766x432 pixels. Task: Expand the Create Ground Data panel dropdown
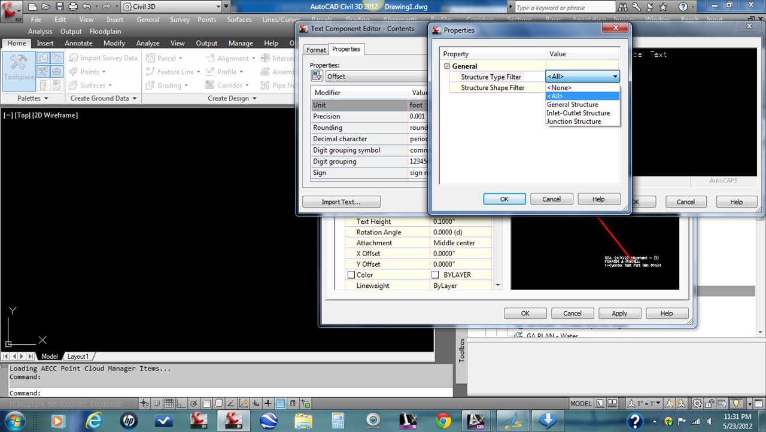[x=104, y=98]
